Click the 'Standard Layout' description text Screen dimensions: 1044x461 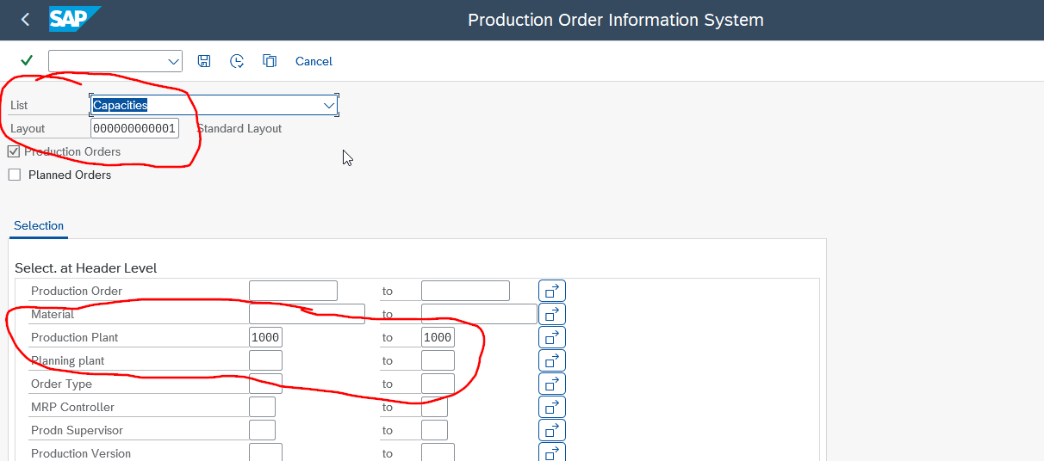click(x=239, y=128)
